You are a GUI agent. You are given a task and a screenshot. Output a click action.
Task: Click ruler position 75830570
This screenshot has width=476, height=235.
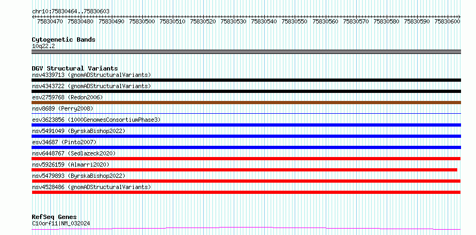click(x=356, y=21)
